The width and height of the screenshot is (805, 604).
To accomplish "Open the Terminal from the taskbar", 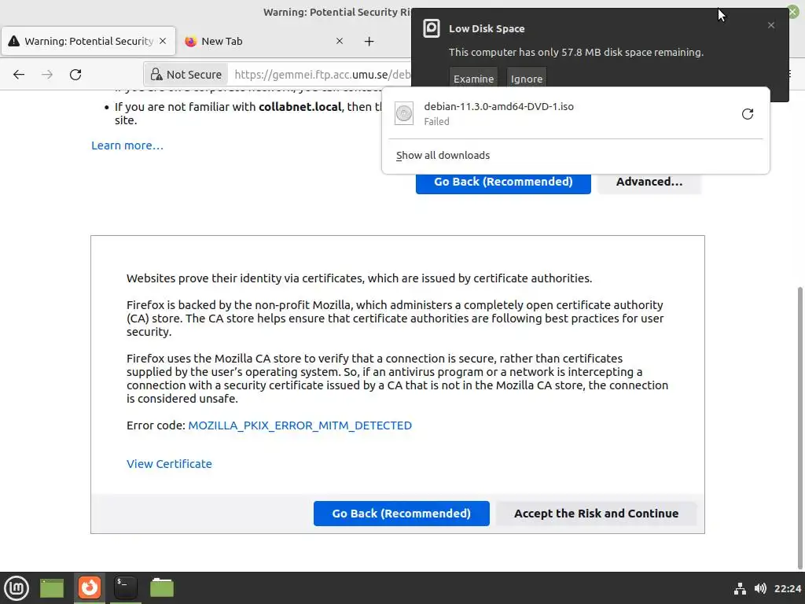I will pos(125,587).
